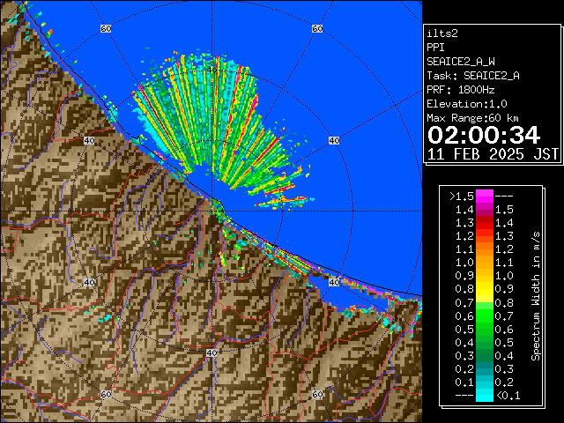The height and width of the screenshot is (423, 564).
Task: Click the left-column '1.4' legend label
Action: coord(464,210)
